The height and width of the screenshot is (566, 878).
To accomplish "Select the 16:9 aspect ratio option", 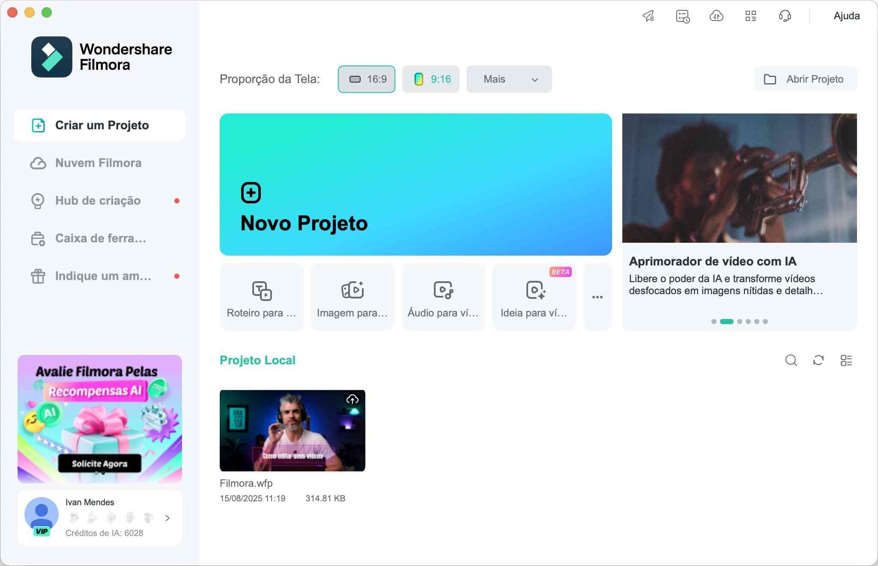I will (366, 79).
